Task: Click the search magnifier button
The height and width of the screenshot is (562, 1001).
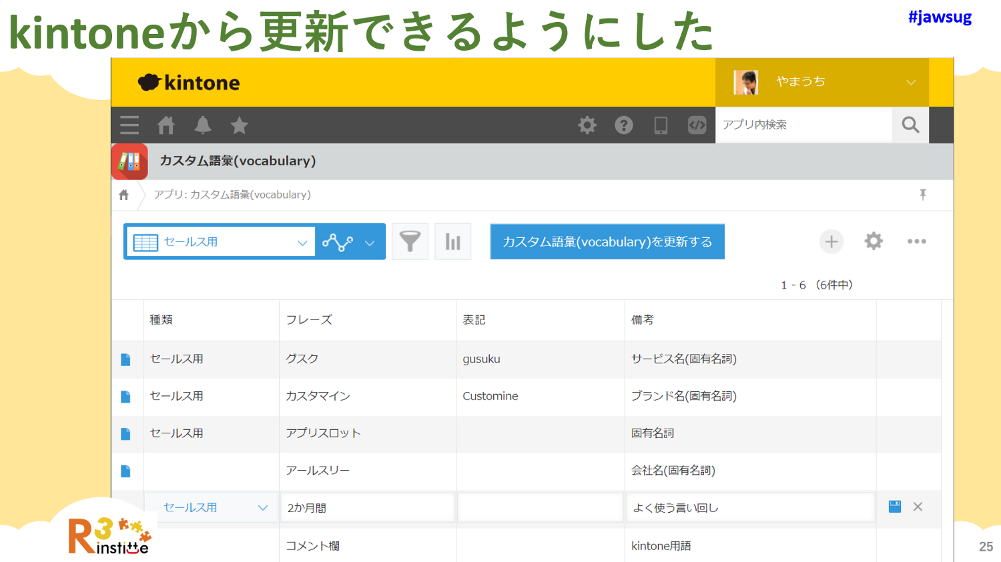Action: pos(910,125)
